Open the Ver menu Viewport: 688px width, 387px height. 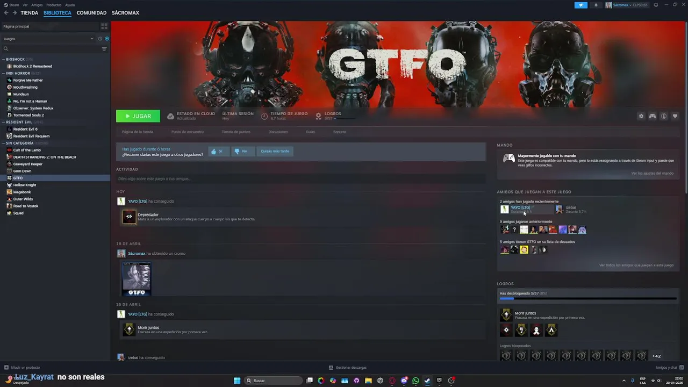(x=25, y=5)
